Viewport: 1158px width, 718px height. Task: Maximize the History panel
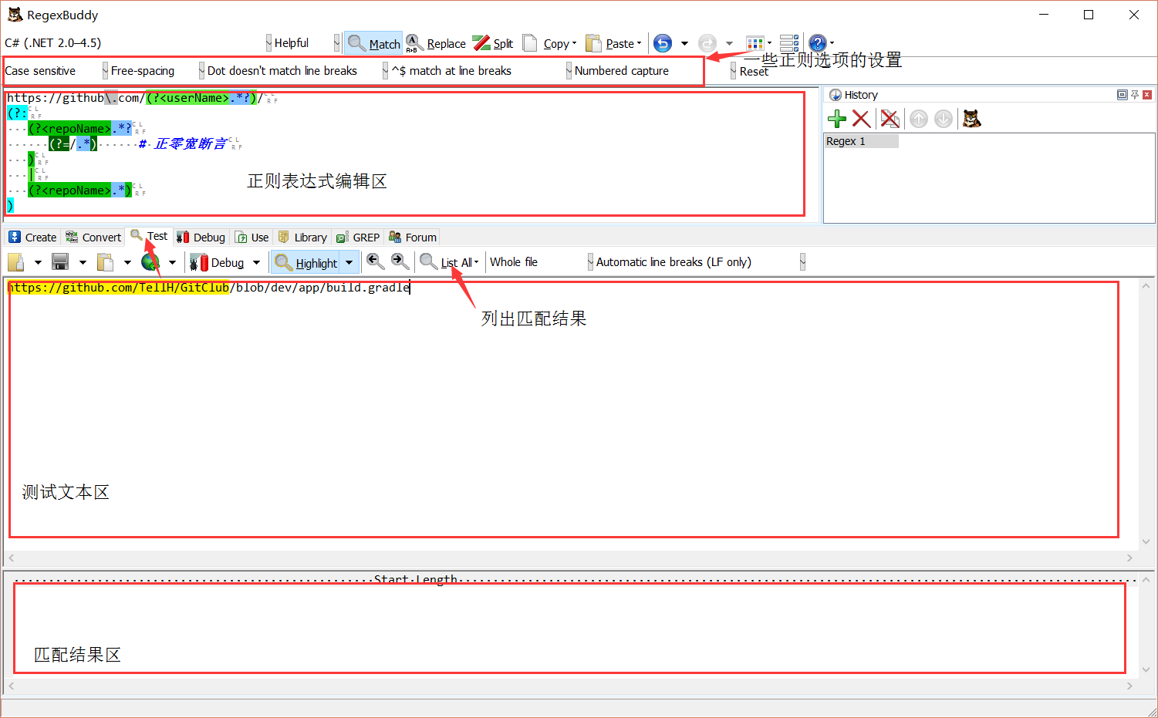(1123, 95)
